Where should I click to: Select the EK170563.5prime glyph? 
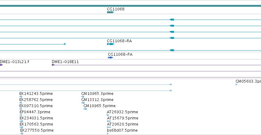[x=21, y=127]
